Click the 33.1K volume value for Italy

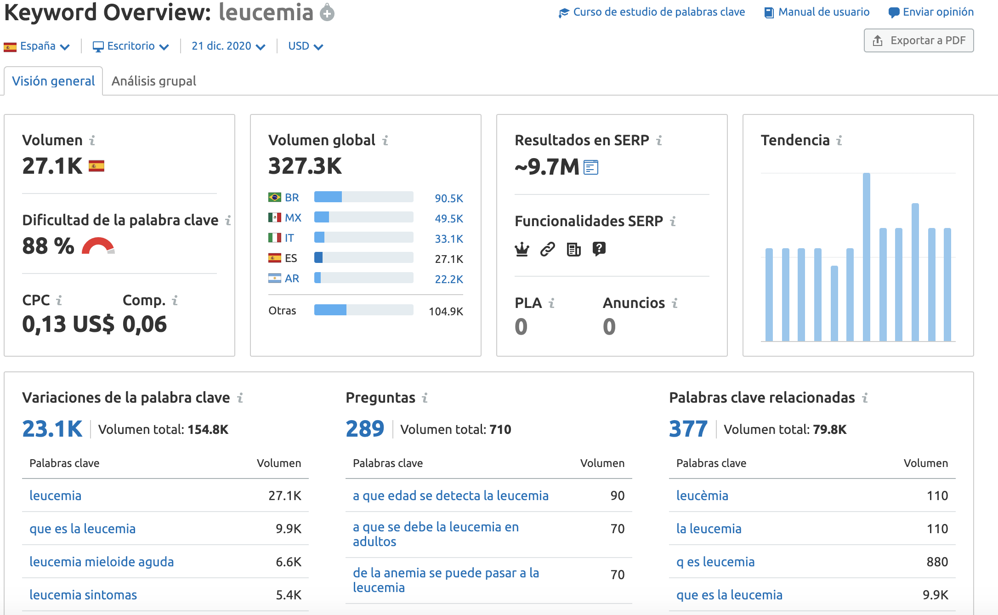click(x=449, y=239)
